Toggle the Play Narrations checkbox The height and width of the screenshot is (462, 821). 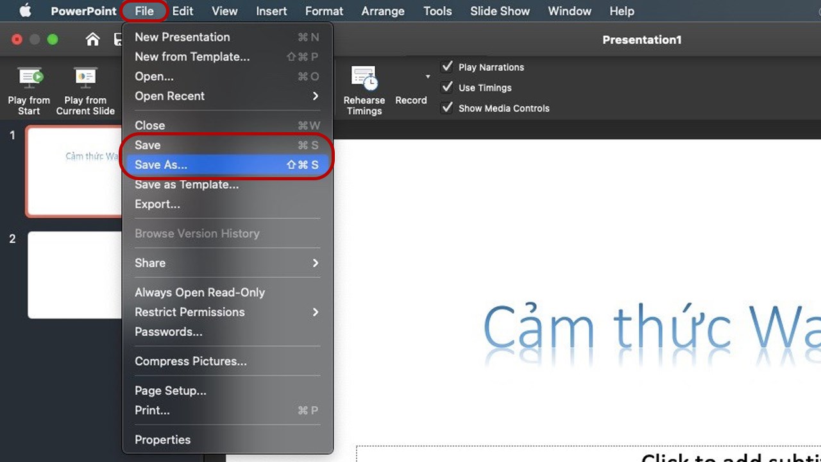point(447,67)
